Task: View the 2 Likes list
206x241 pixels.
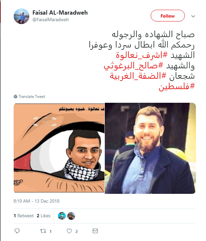Action: coord(44,216)
